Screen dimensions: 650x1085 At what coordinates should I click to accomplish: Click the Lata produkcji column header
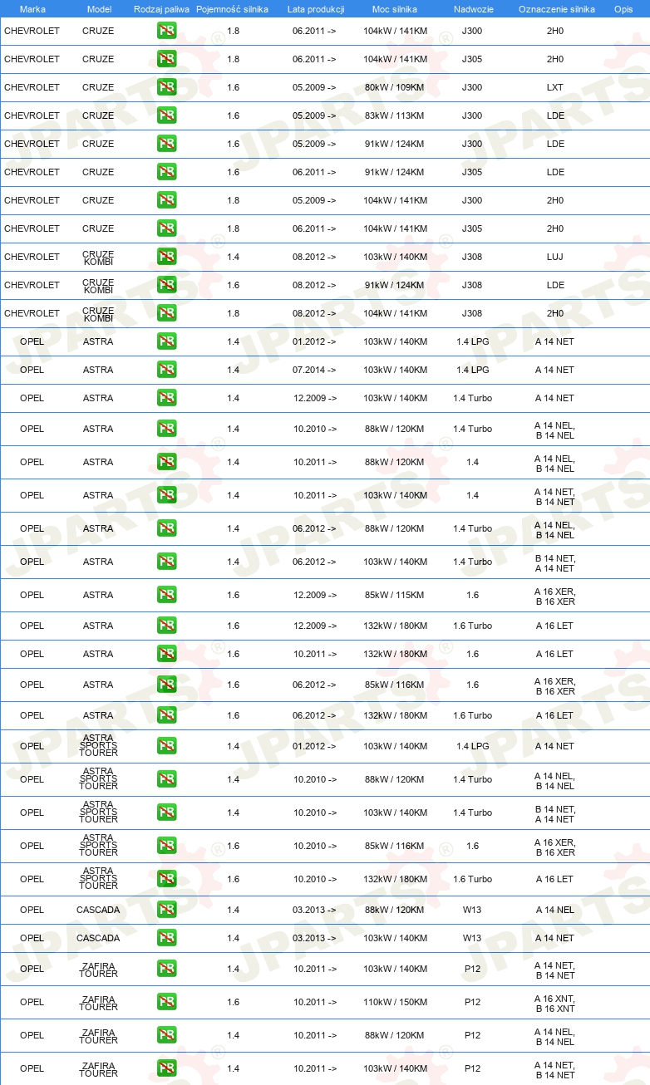315,9
